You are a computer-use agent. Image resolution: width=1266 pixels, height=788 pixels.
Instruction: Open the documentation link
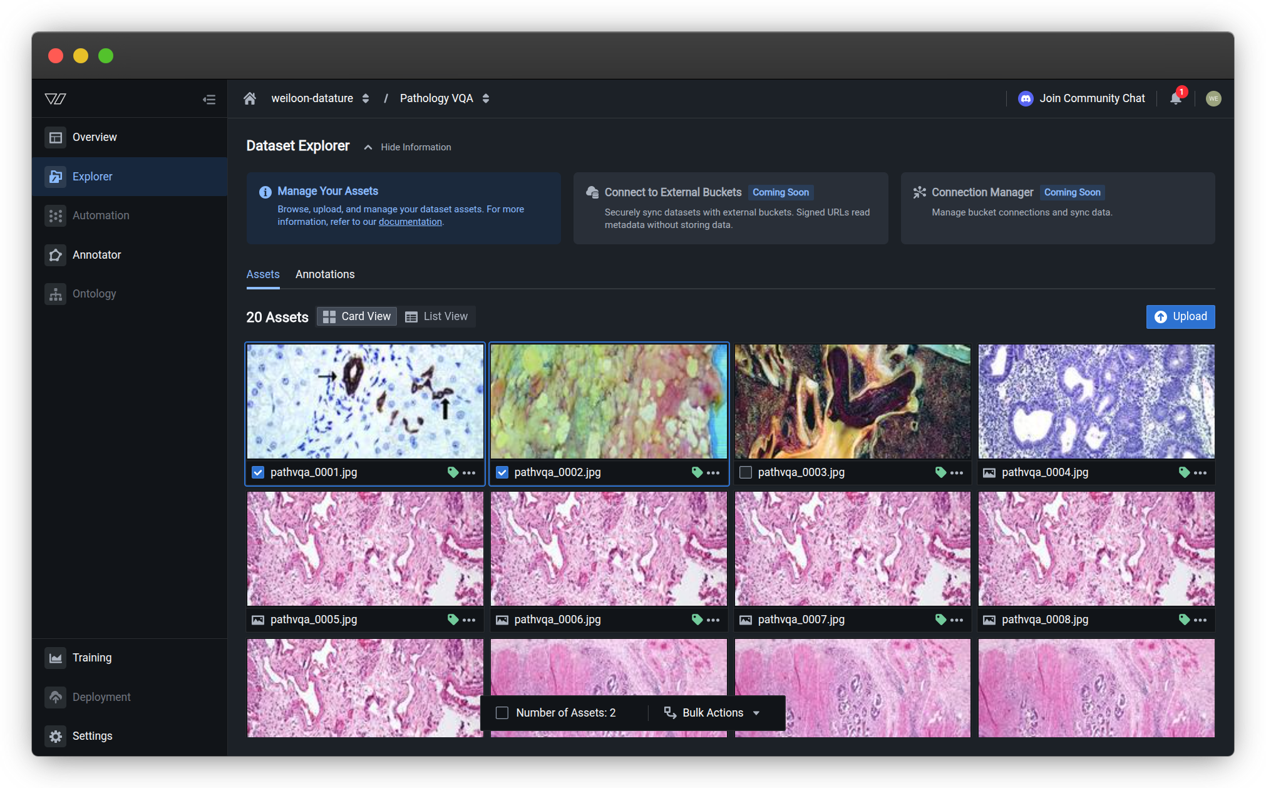click(410, 222)
